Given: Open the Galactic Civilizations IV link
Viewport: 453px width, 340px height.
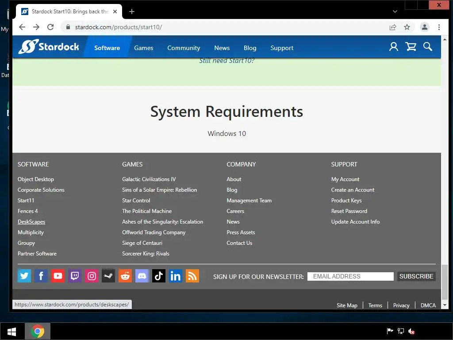Looking at the screenshot, I should (149, 179).
